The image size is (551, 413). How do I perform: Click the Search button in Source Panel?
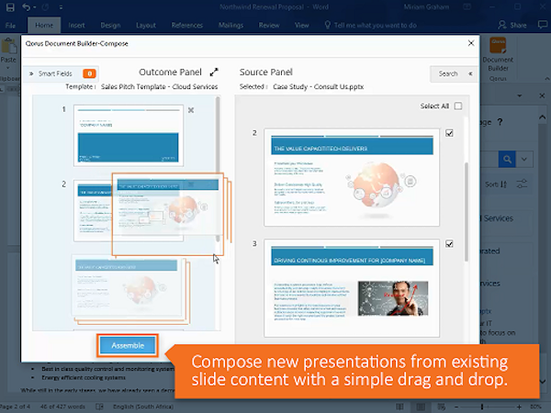tap(447, 73)
